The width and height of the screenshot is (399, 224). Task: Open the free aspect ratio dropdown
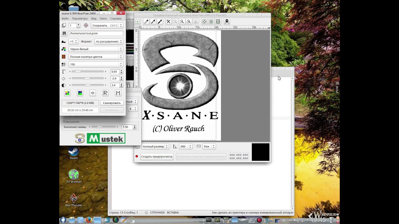[209, 147]
